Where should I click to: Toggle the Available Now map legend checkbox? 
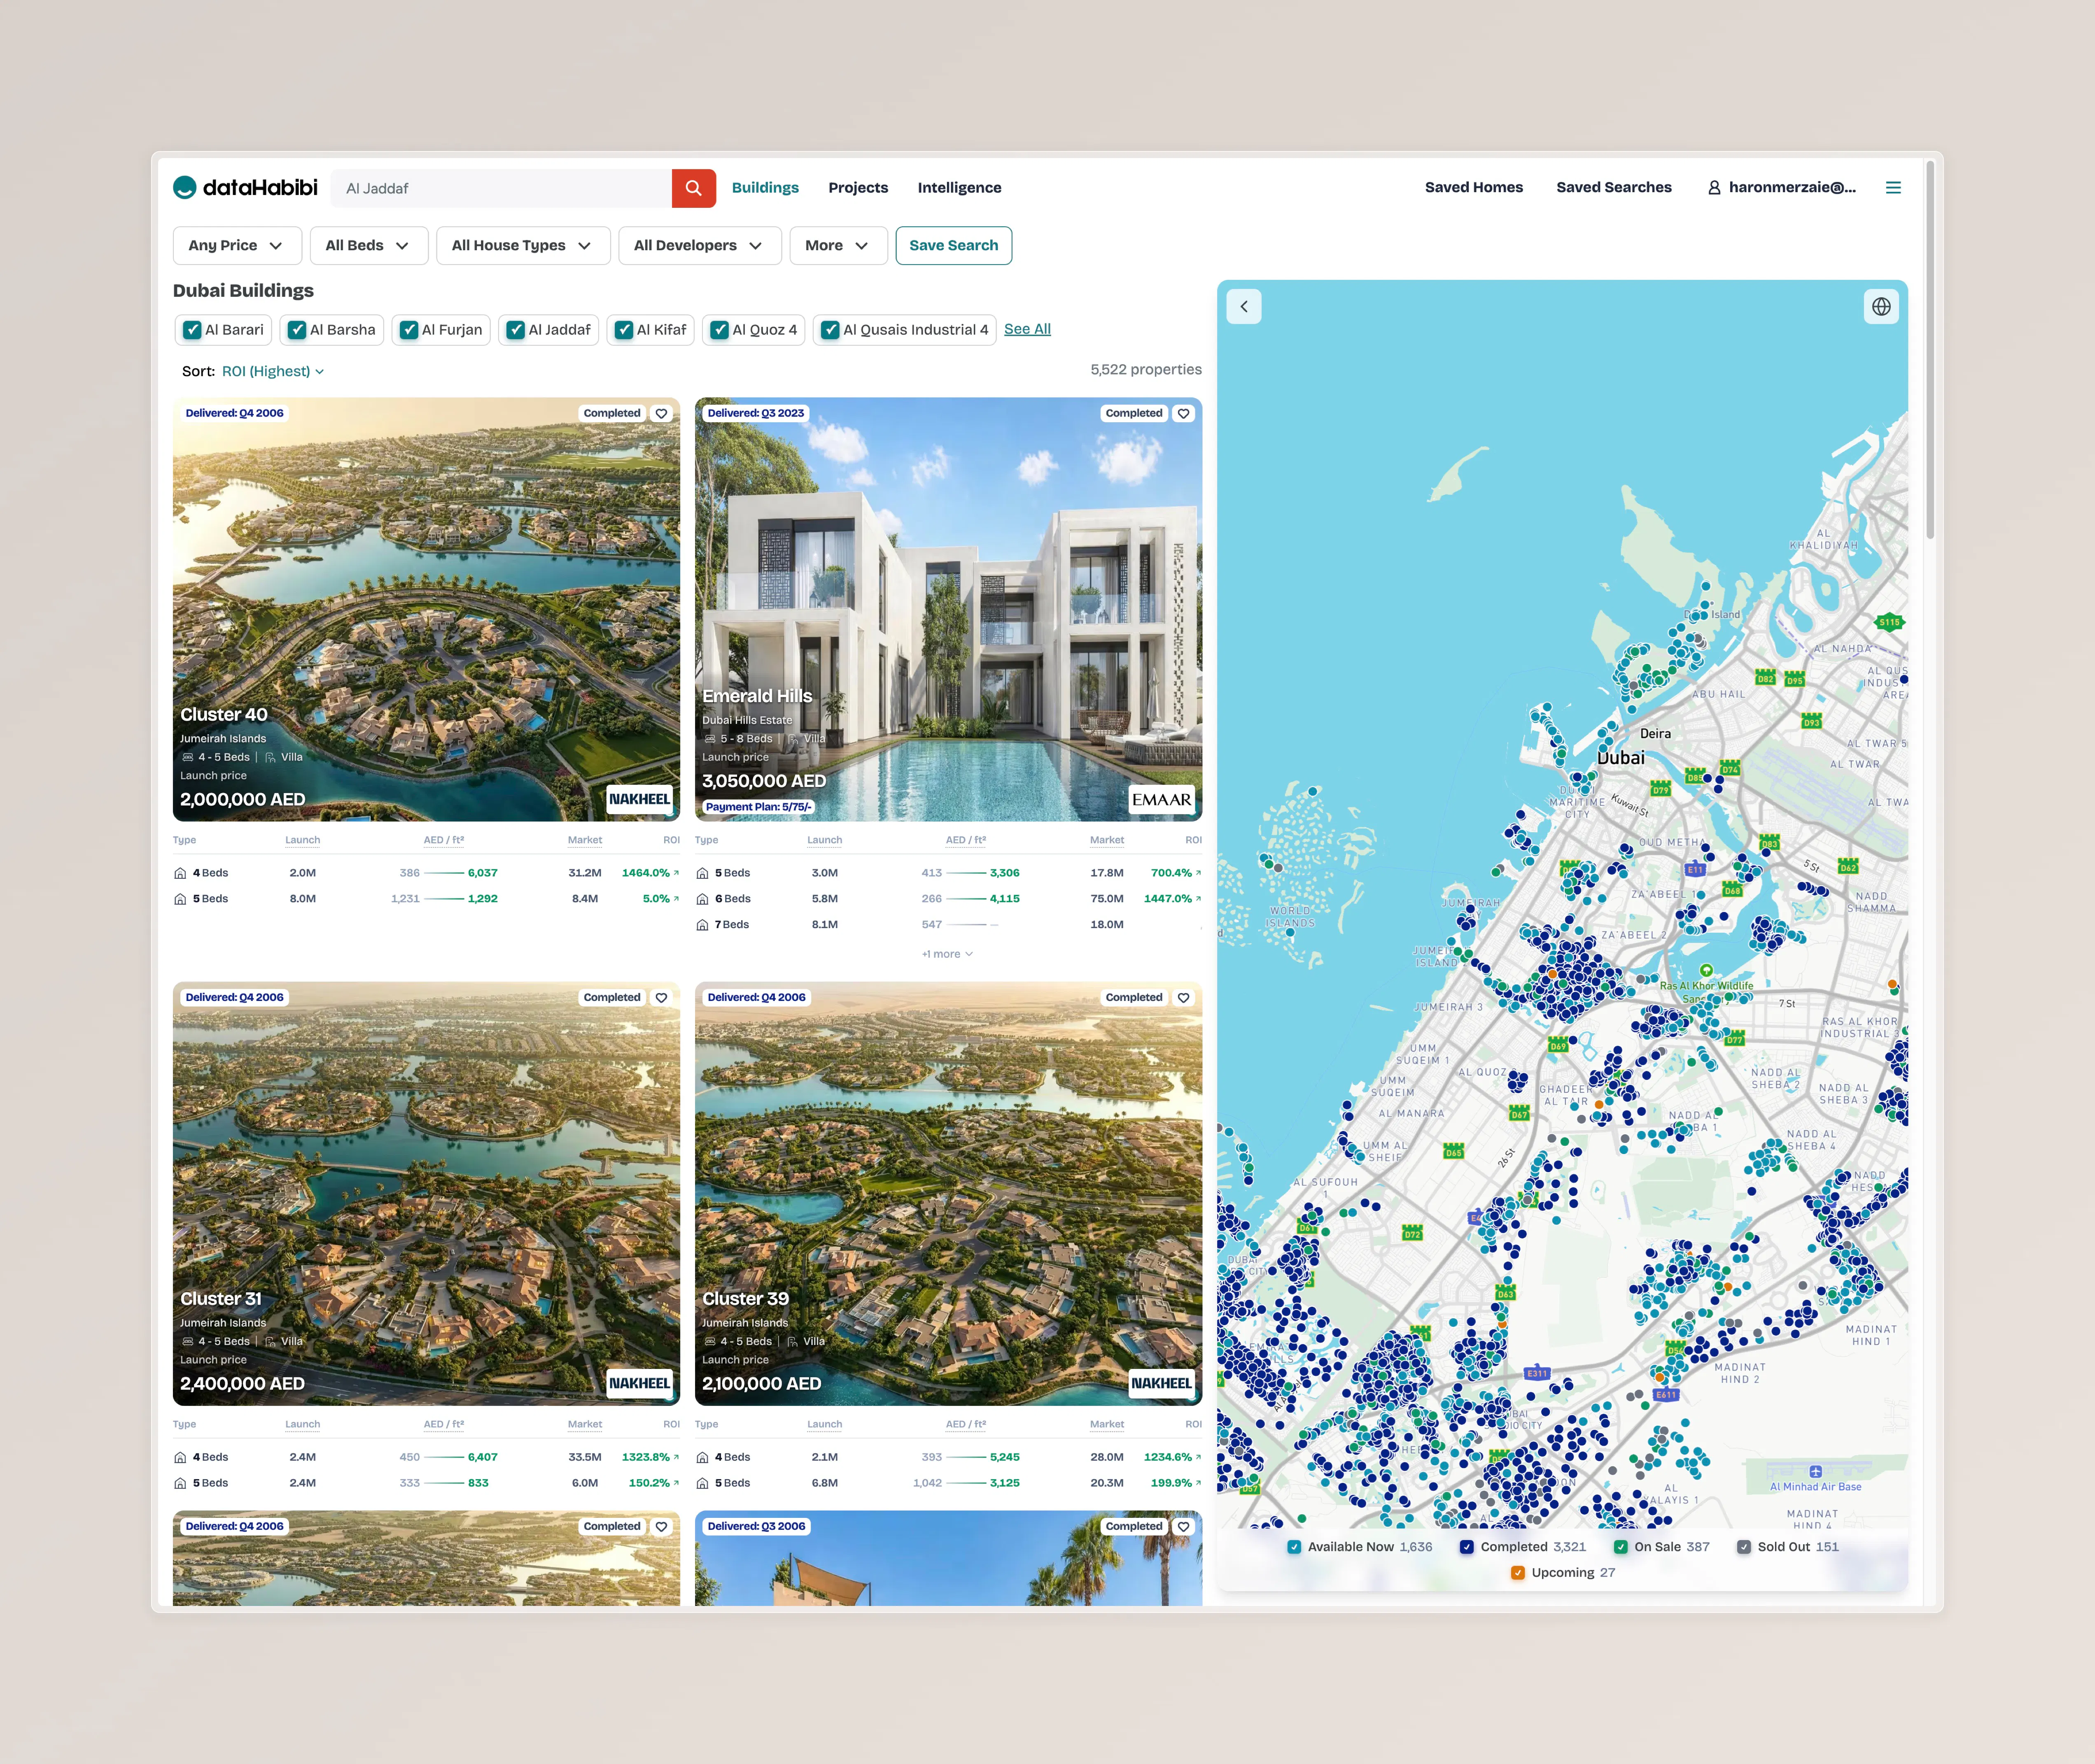pos(1295,1547)
